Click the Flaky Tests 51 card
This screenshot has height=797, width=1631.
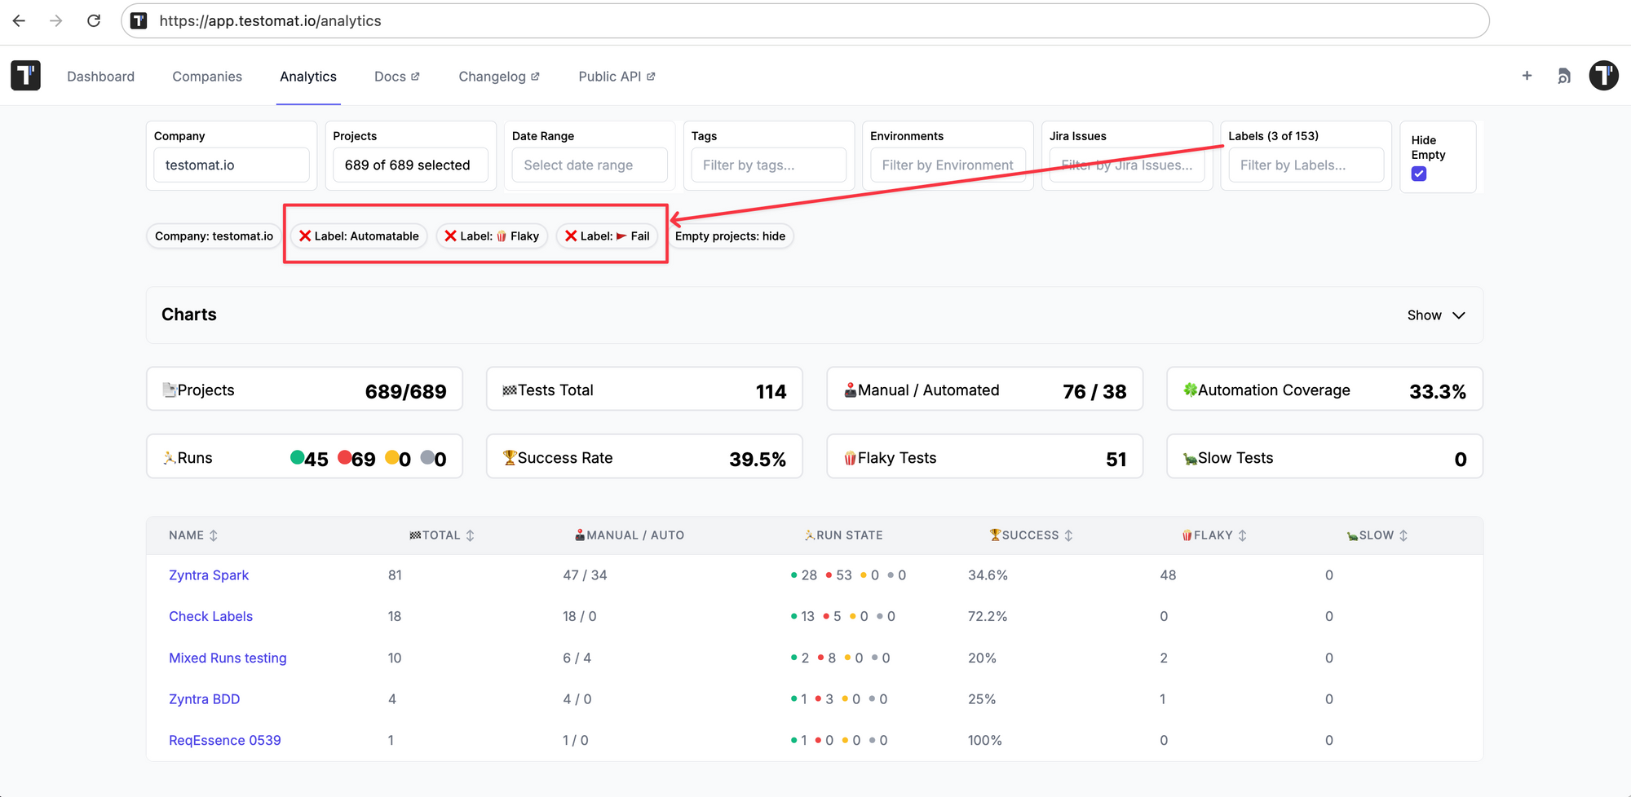point(984,456)
